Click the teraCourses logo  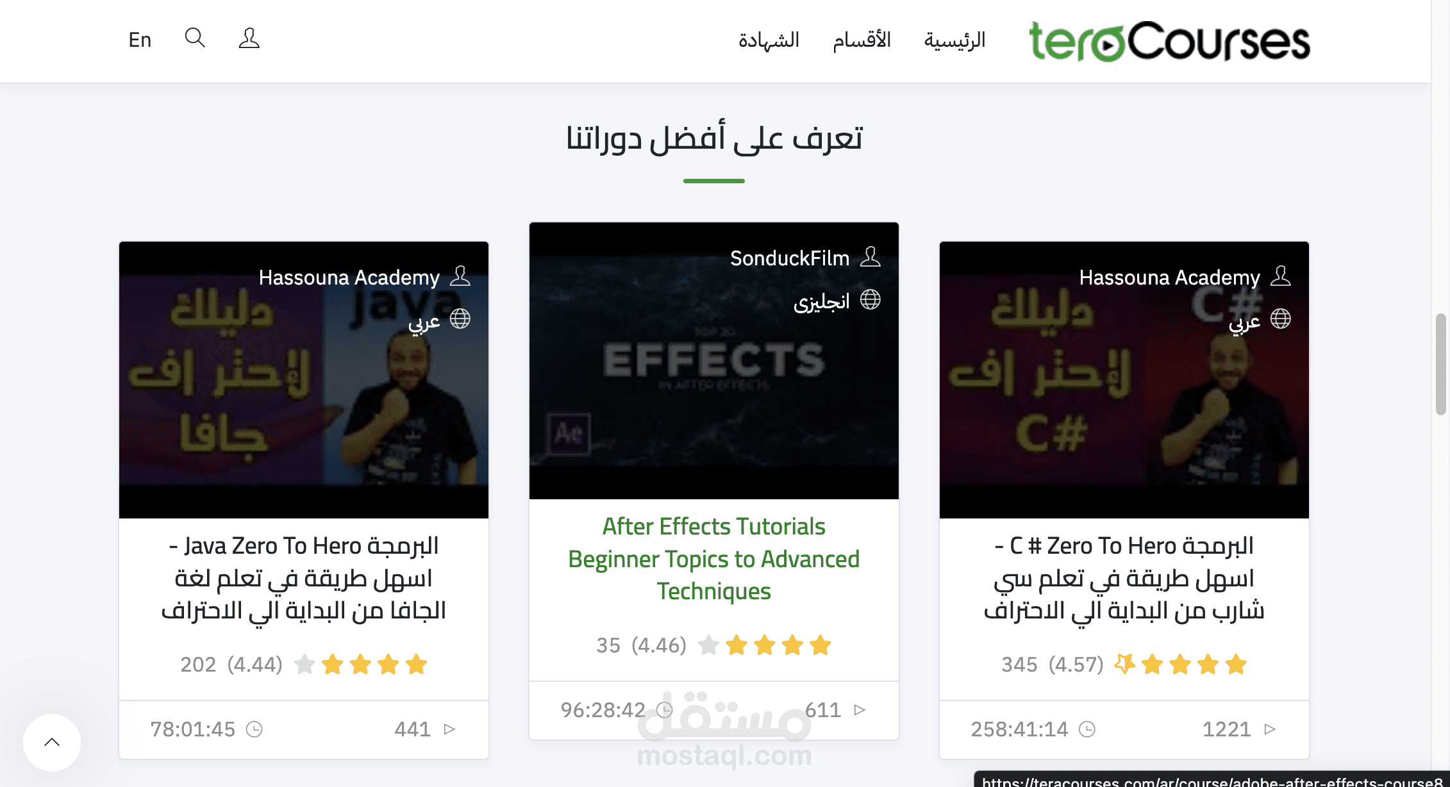click(1169, 41)
